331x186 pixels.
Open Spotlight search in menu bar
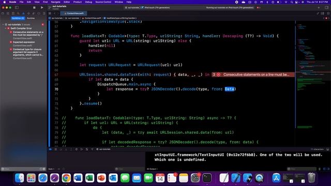coord(292,2)
